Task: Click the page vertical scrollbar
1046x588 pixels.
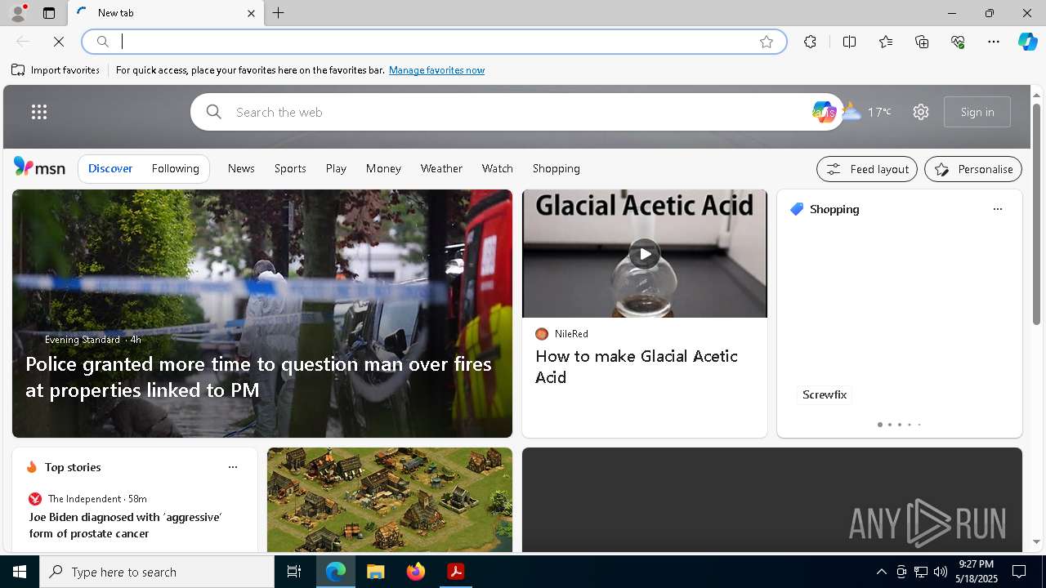Action: [1036, 214]
